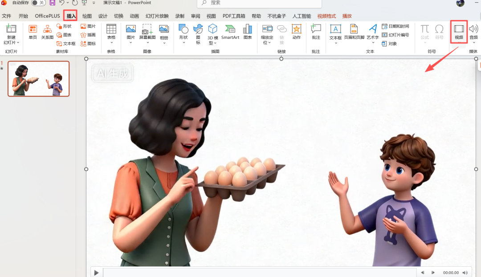Image resolution: width=481 pixels, height=277 pixels.
Task: Switch to the 设计 (Design) tab
Action: point(102,16)
